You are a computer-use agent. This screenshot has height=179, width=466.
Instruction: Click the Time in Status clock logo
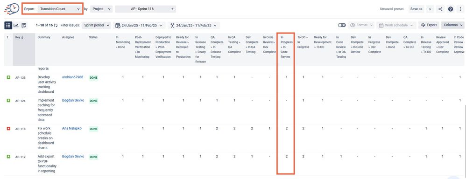point(12,8)
